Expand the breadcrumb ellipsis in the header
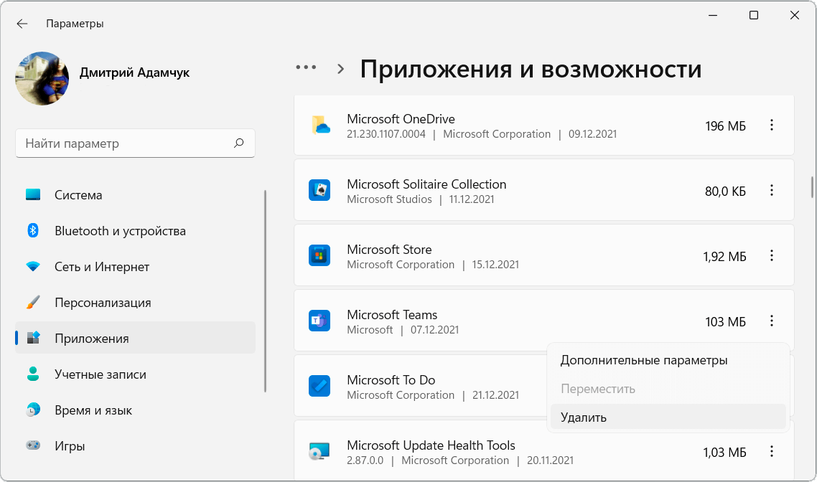Viewport: 817px width, 482px height. click(306, 67)
